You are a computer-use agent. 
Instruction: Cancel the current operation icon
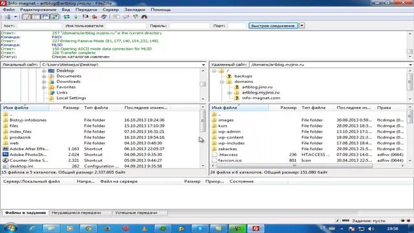85,17
